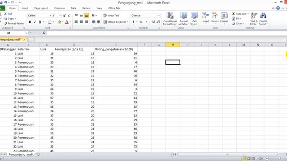Open the Format cells menu

point(224,18)
